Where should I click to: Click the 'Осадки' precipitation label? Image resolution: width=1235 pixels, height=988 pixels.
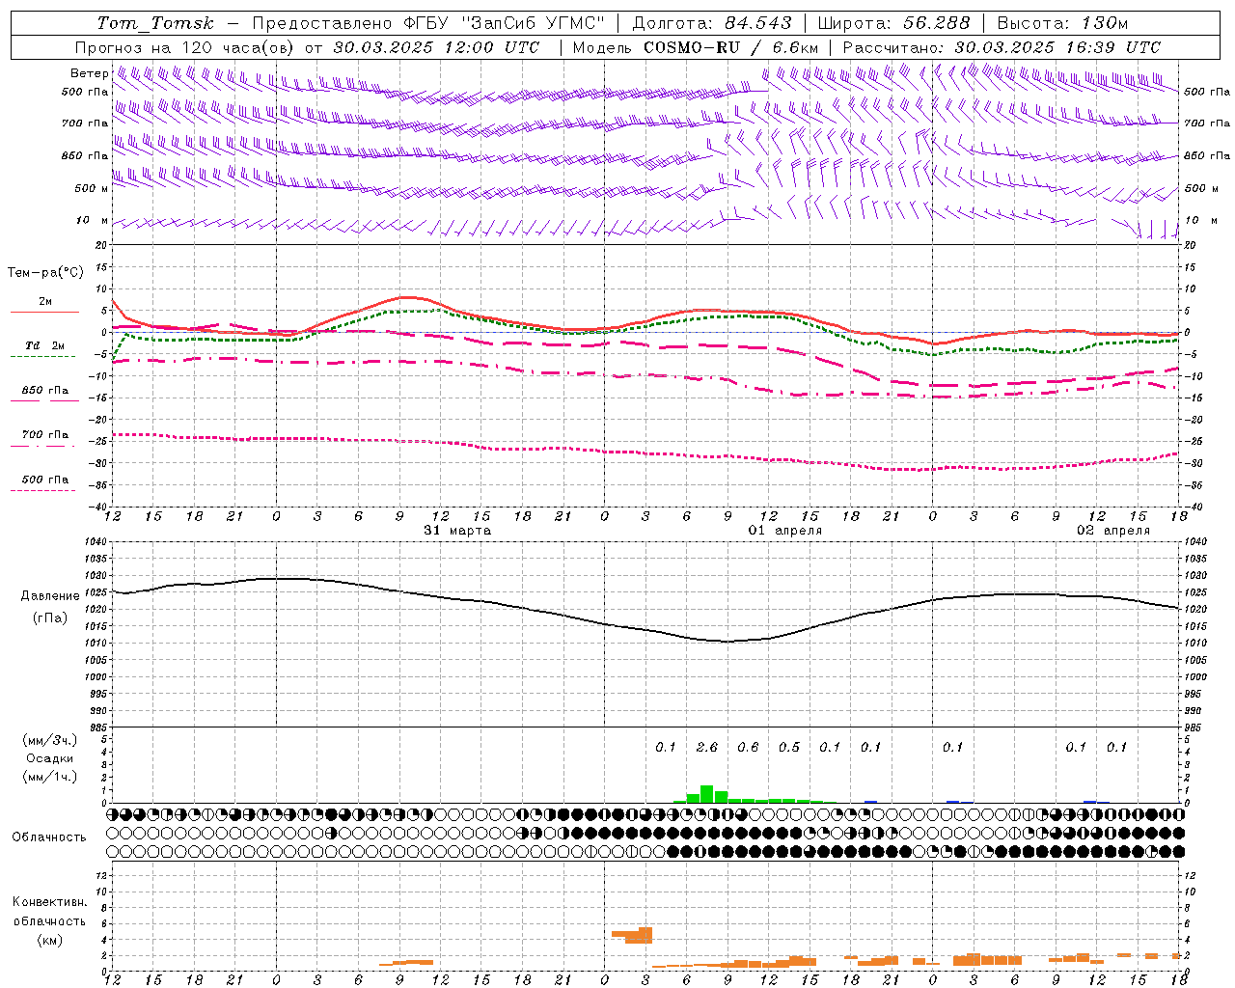point(49,758)
